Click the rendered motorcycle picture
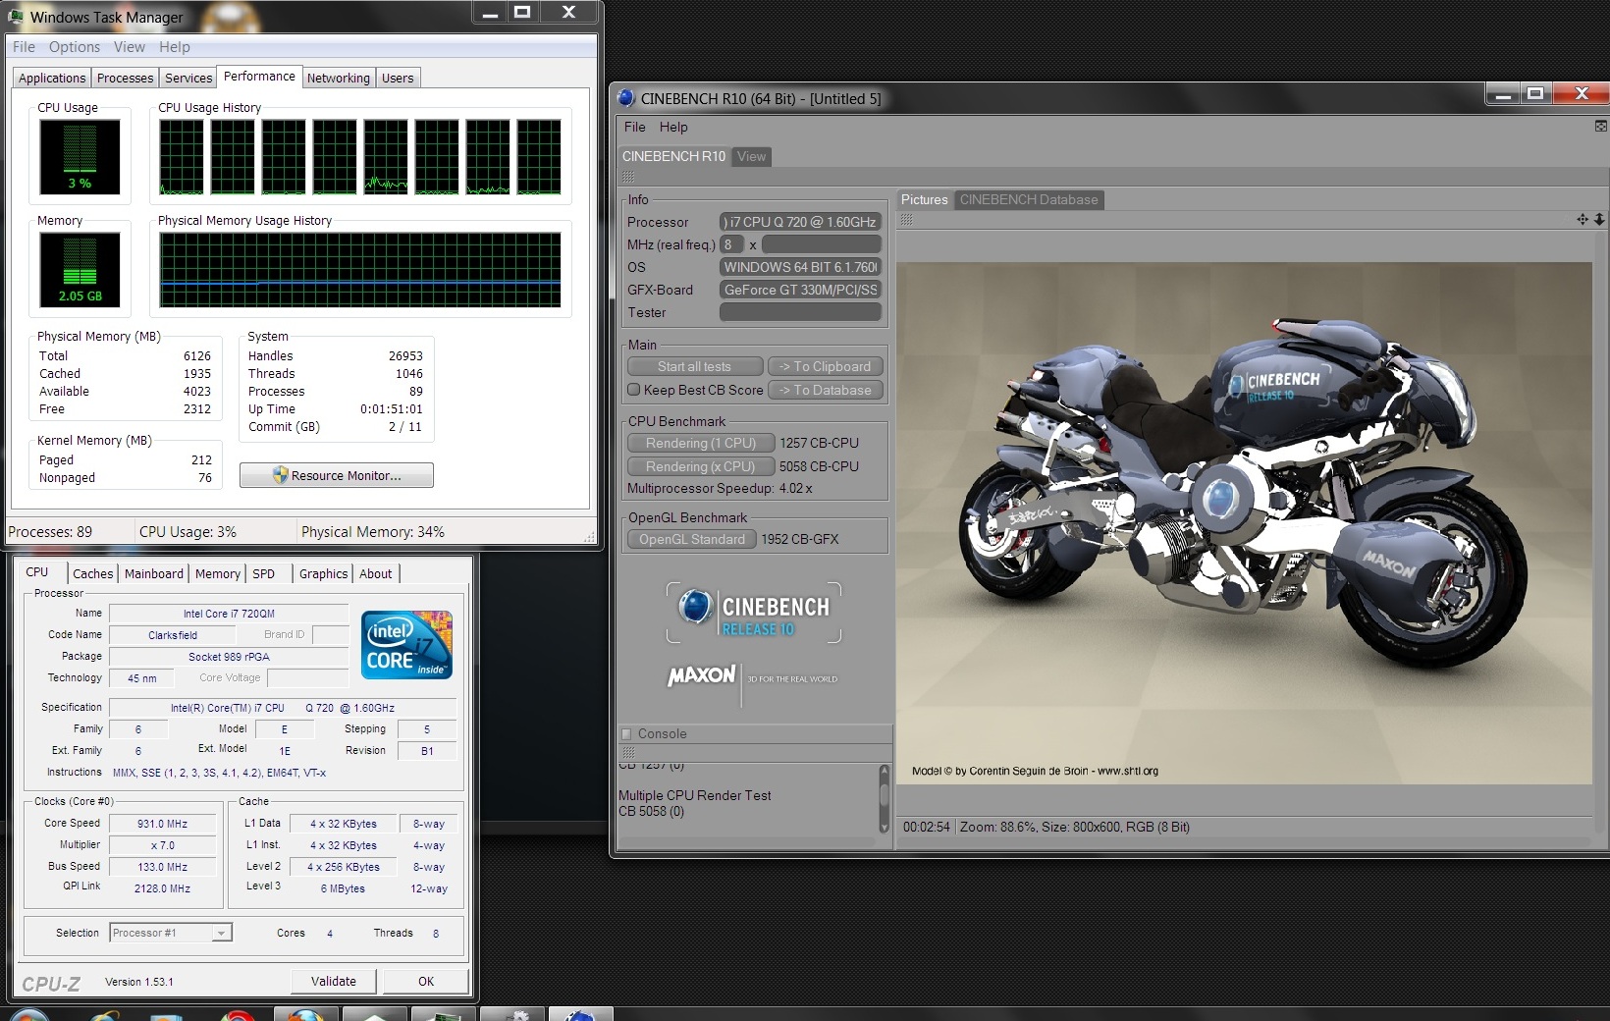Screen dimensions: 1610x1021 1244,523
